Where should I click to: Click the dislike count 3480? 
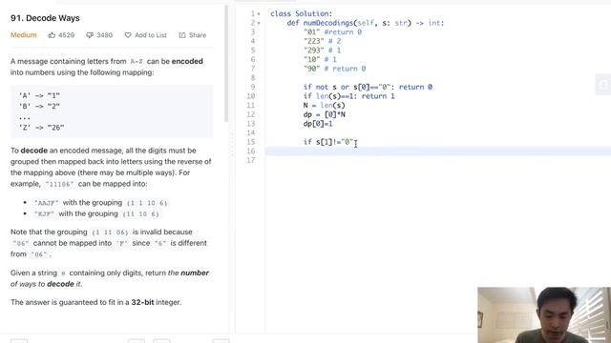pyautogui.click(x=104, y=35)
